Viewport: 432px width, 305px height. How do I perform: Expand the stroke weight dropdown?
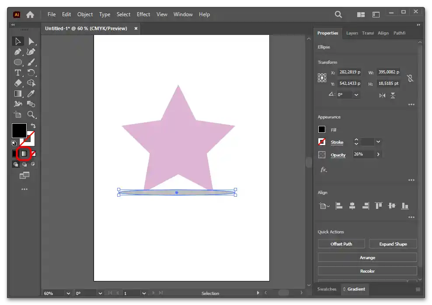point(378,142)
